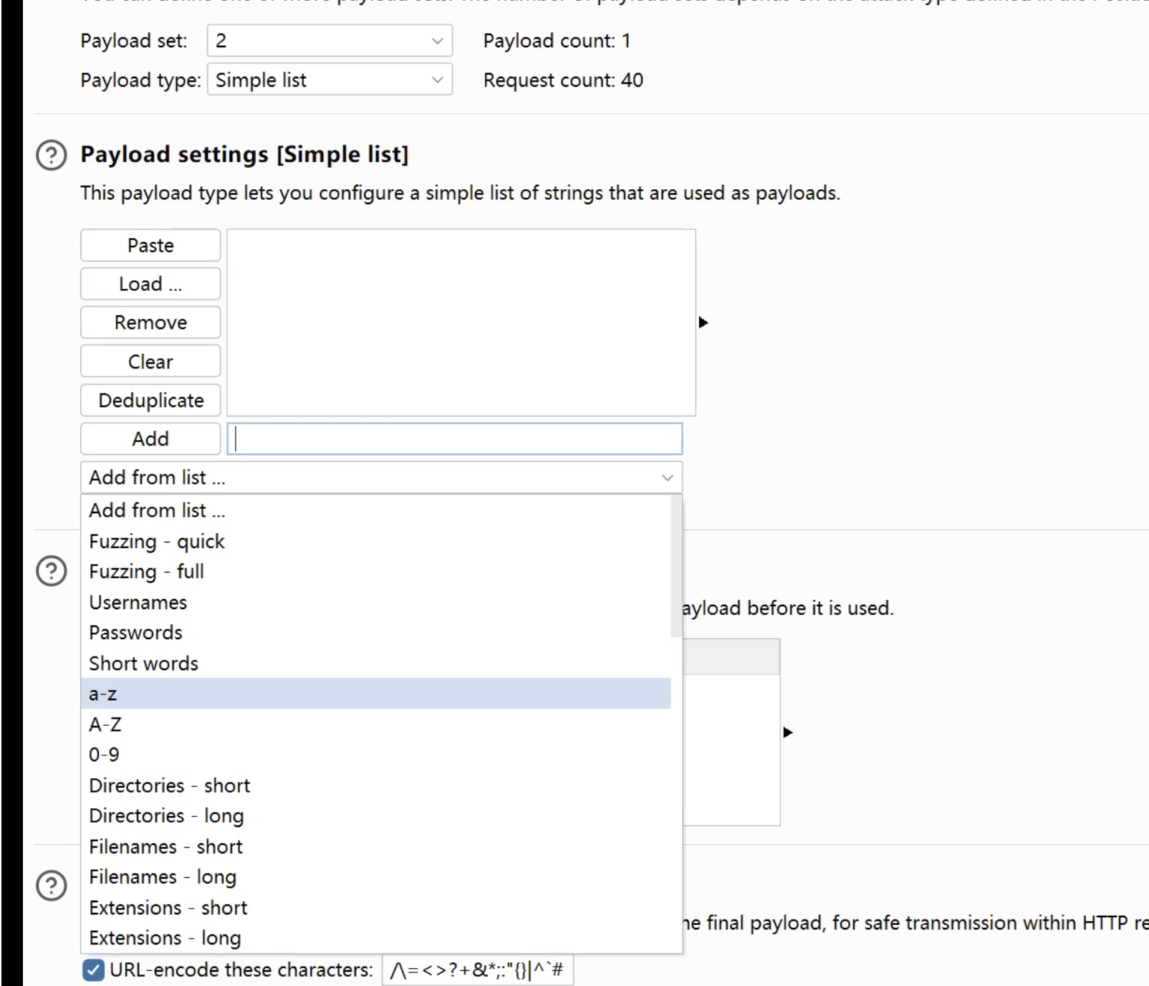Pick 'Passwords' from the dropdown list
The image size is (1149, 986).
pos(135,633)
